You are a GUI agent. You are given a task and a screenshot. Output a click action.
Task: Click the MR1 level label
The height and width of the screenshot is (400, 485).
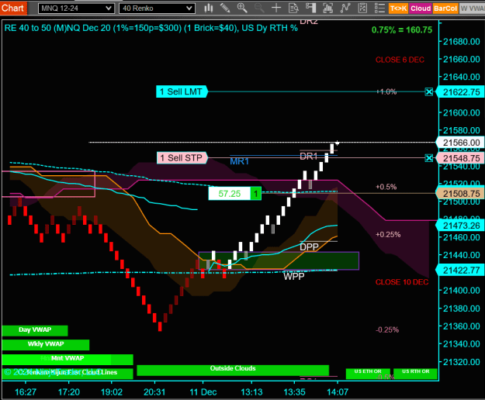[x=240, y=161]
